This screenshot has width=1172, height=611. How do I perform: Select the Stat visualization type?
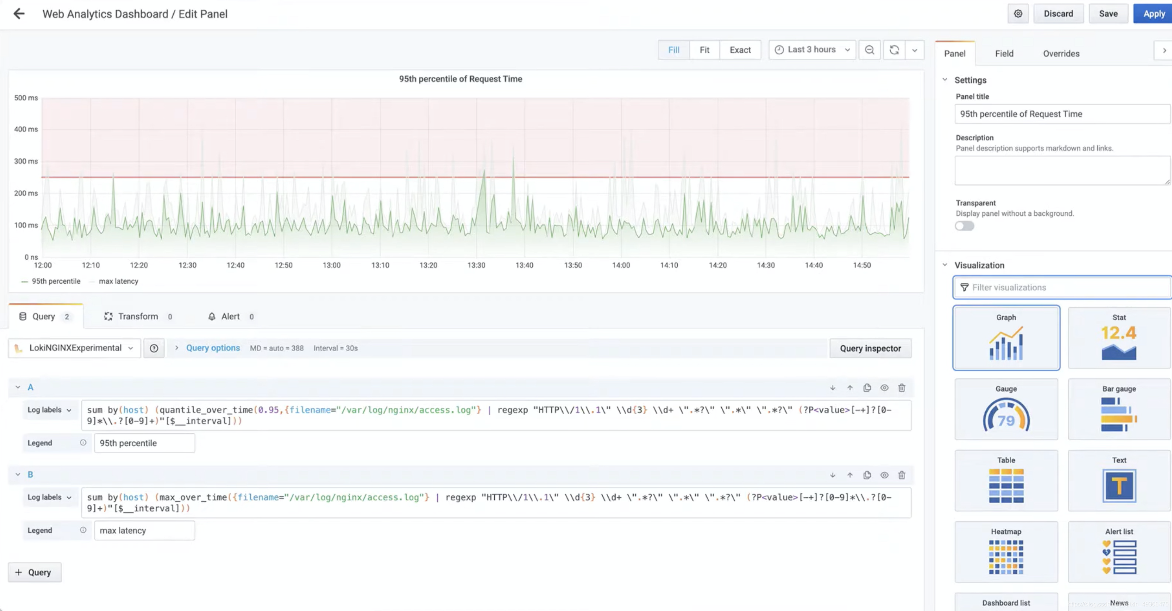pos(1118,337)
